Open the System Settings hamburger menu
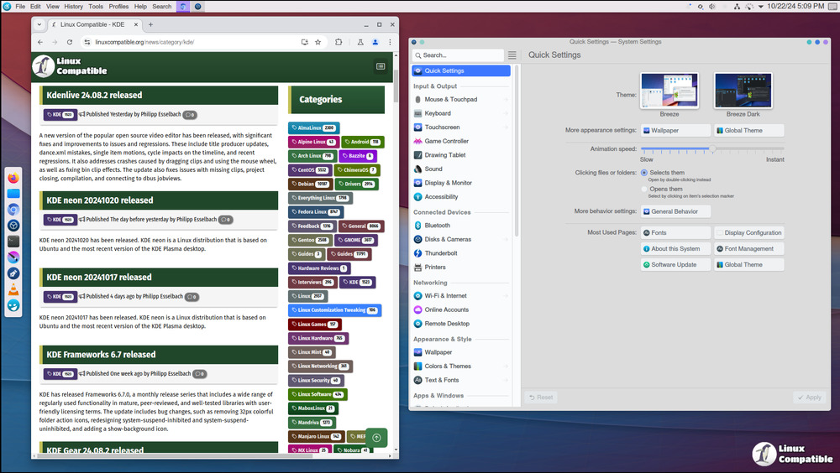Image resolution: width=840 pixels, height=473 pixels. point(512,55)
